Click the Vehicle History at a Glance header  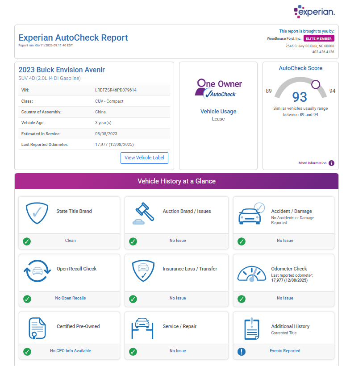click(x=176, y=181)
